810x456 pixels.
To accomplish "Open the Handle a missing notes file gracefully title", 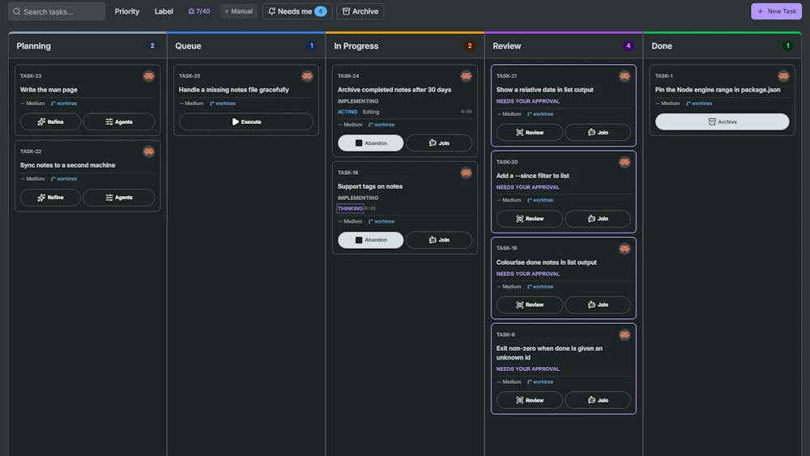I will click(x=234, y=90).
